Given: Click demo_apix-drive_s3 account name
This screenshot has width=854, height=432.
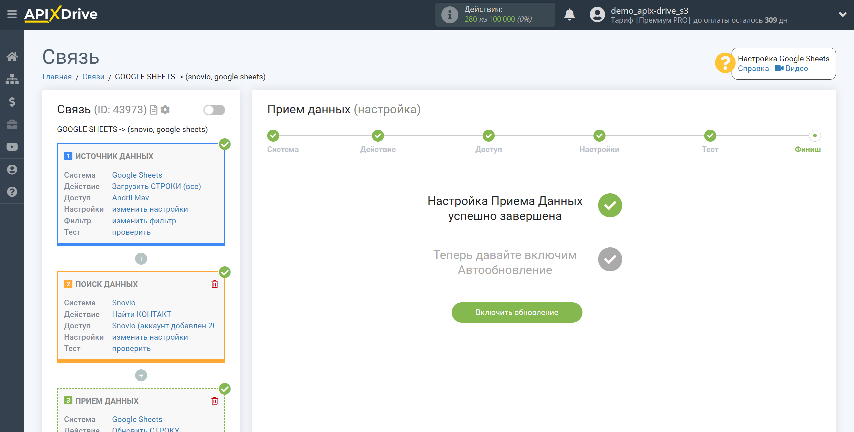Looking at the screenshot, I should [x=650, y=11].
